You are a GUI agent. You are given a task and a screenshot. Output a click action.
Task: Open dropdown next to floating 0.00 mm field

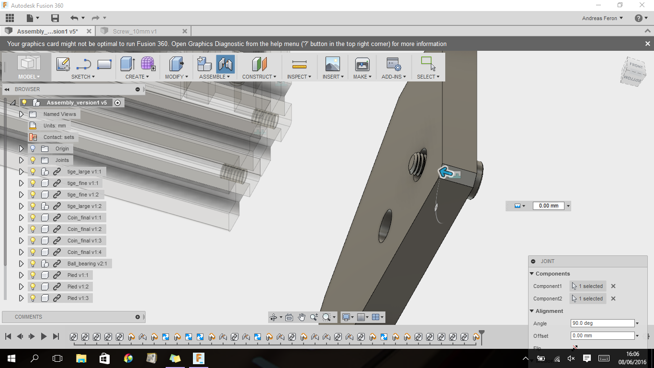coord(568,206)
